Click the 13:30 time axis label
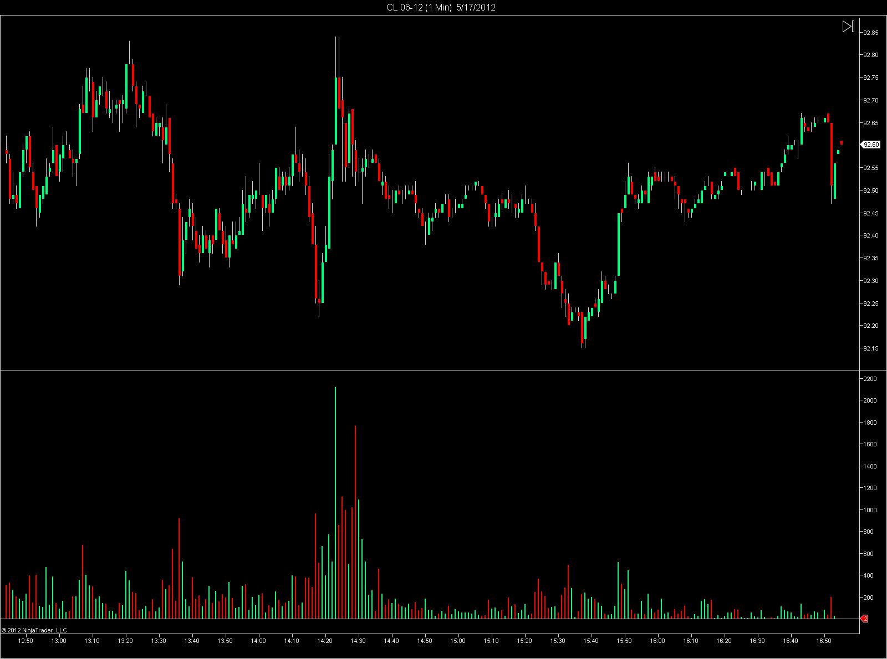Viewport: 887px width, 659px height. point(159,641)
